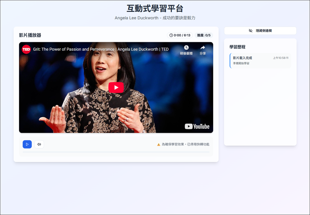The height and width of the screenshot is (215, 310).
Task: Select the 影片載入完成 history entry
Action: click(260, 61)
